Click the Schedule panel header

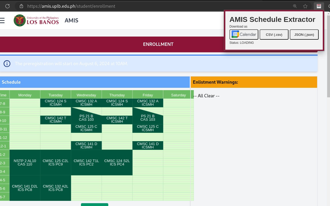click(x=11, y=82)
